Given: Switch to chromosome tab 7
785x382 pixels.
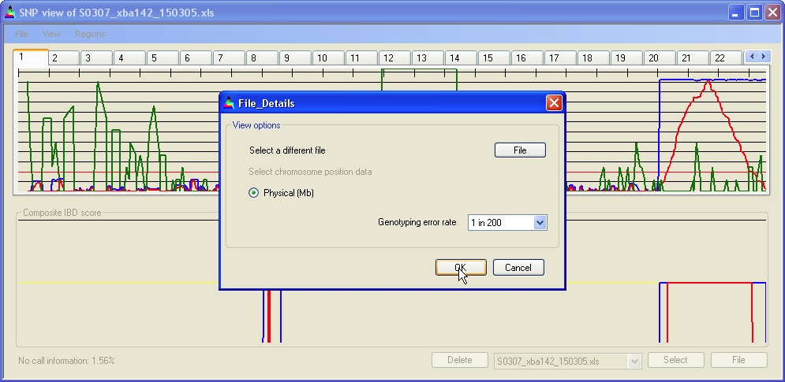Looking at the screenshot, I should point(229,58).
